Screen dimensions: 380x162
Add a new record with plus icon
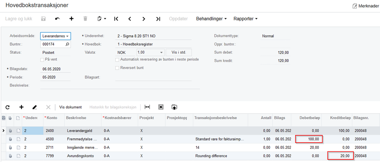point(71,19)
